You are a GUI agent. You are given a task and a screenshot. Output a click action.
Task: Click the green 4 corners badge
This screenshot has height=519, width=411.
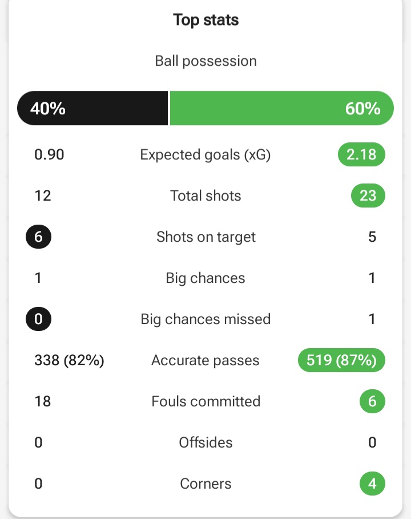coord(372,484)
